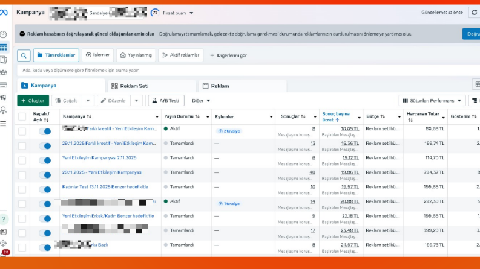The height and width of the screenshot is (269, 480).
Task: Click the breakdown icon right of Sütunlar
Action: [475, 101]
